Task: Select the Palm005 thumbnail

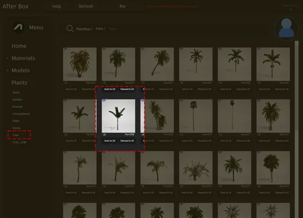Action: [x=235, y=64]
